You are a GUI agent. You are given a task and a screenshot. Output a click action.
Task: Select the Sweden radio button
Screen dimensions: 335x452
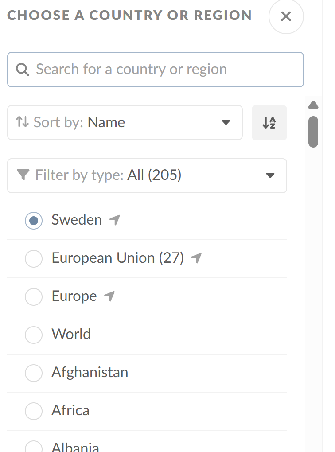(x=34, y=220)
